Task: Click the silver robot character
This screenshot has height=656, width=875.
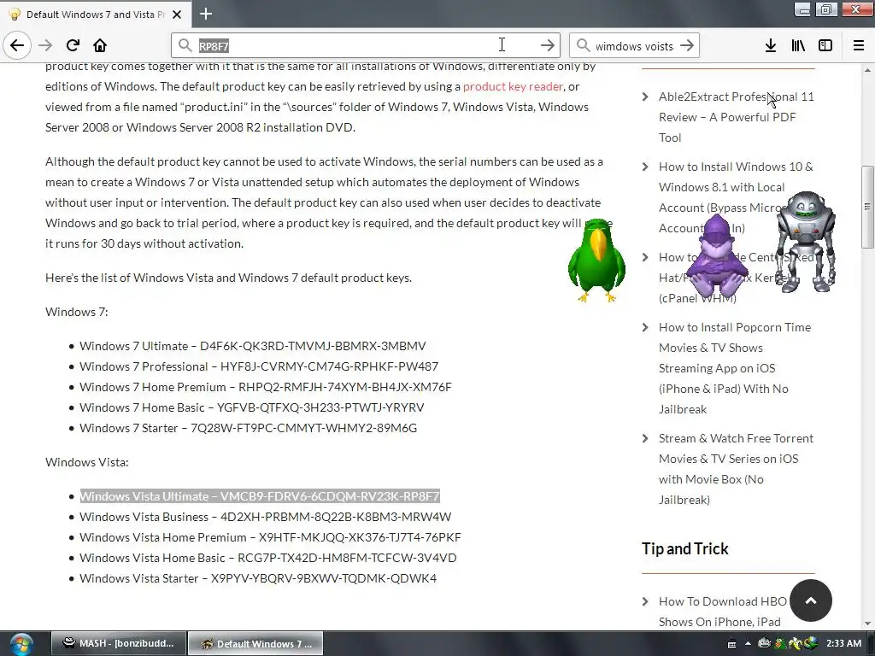Action: (806, 242)
